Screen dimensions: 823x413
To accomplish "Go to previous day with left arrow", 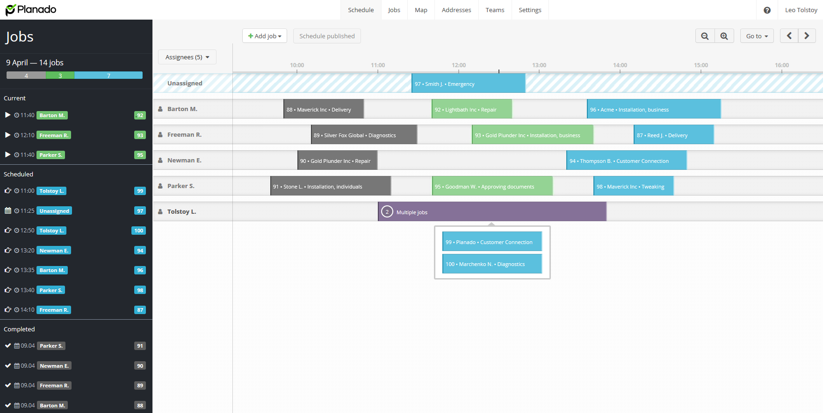I will [789, 36].
